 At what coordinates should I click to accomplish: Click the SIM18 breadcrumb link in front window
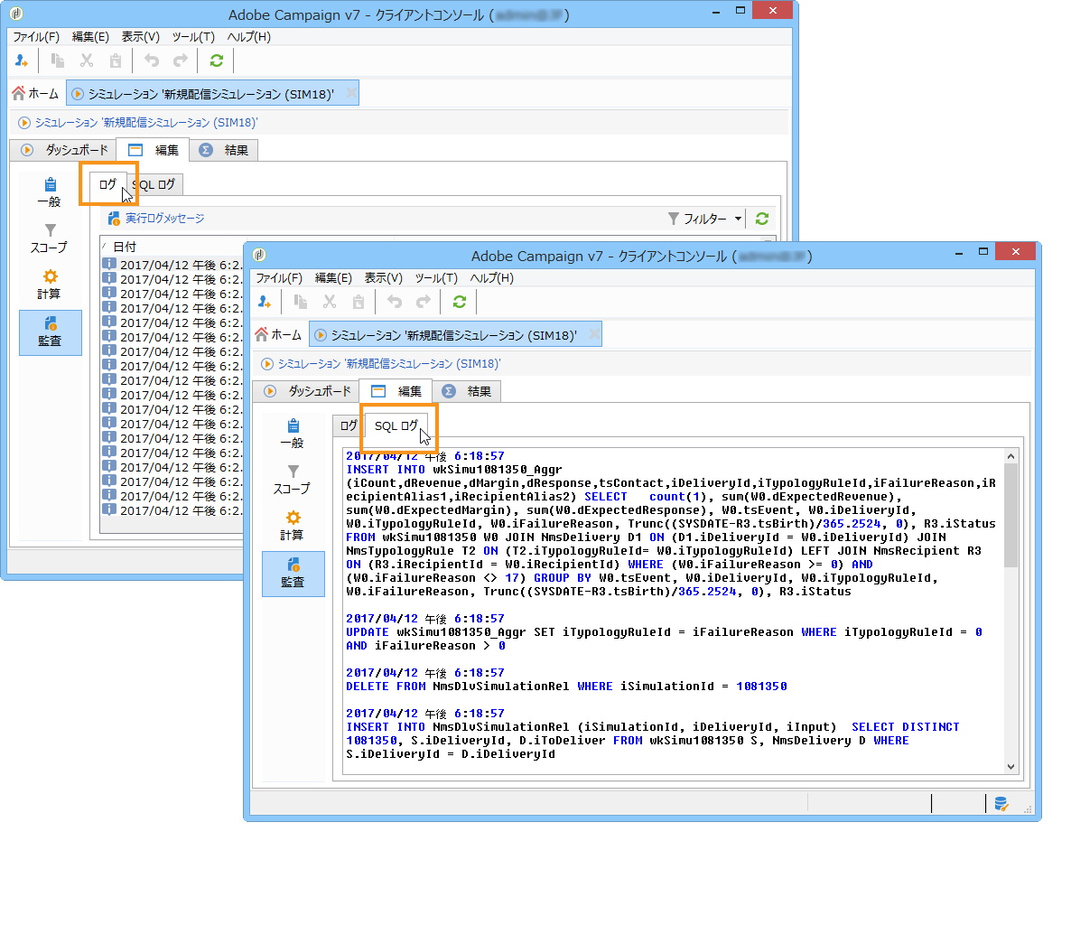[x=389, y=363]
